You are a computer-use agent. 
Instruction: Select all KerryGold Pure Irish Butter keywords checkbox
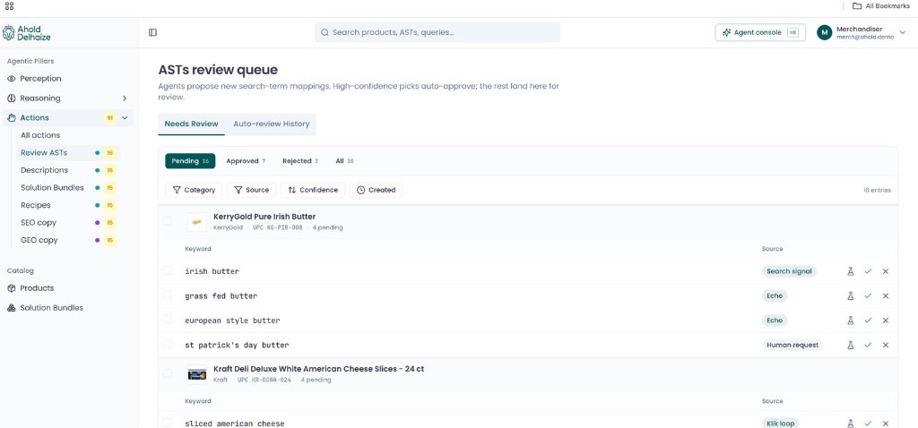(168, 221)
